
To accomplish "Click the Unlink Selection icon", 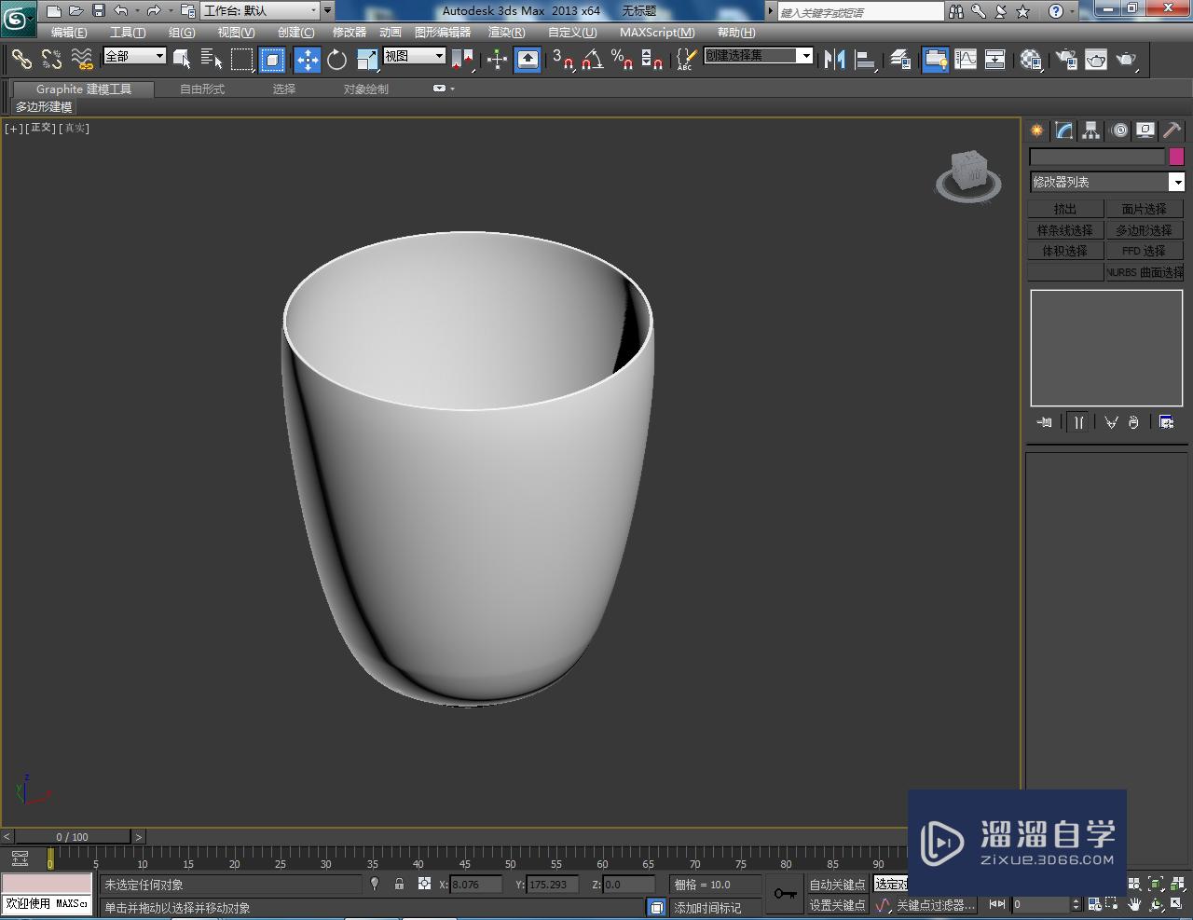I will coord(51,59).
